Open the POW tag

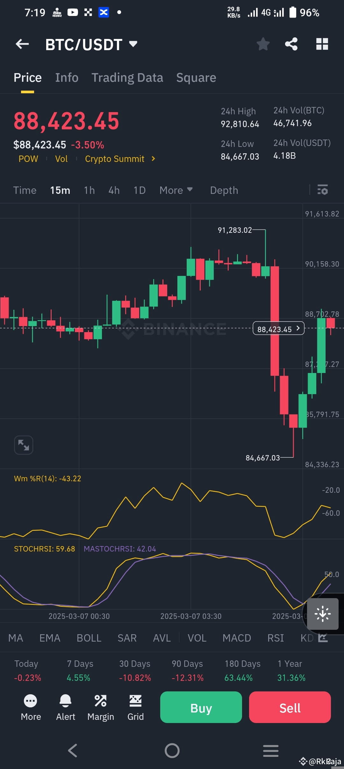pyautogui.click(x=28, y=159)
